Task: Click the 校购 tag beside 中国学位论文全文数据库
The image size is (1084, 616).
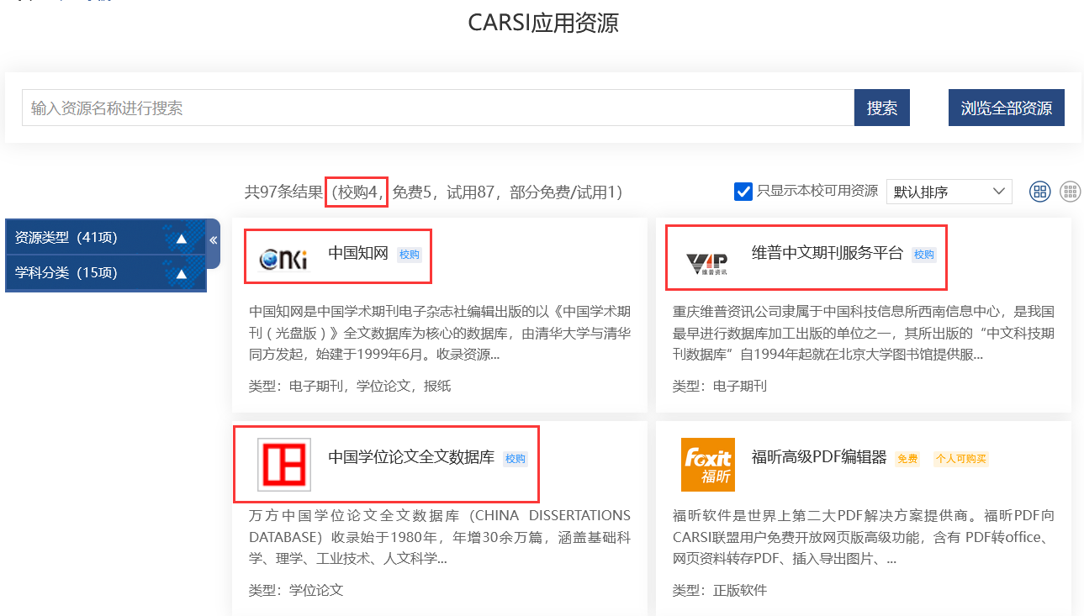Action: (x=515, y=459)
